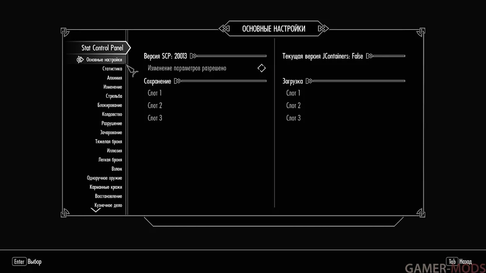Open the Алхимия skill page
486x273 pixels.
click(x=114, y=78)
